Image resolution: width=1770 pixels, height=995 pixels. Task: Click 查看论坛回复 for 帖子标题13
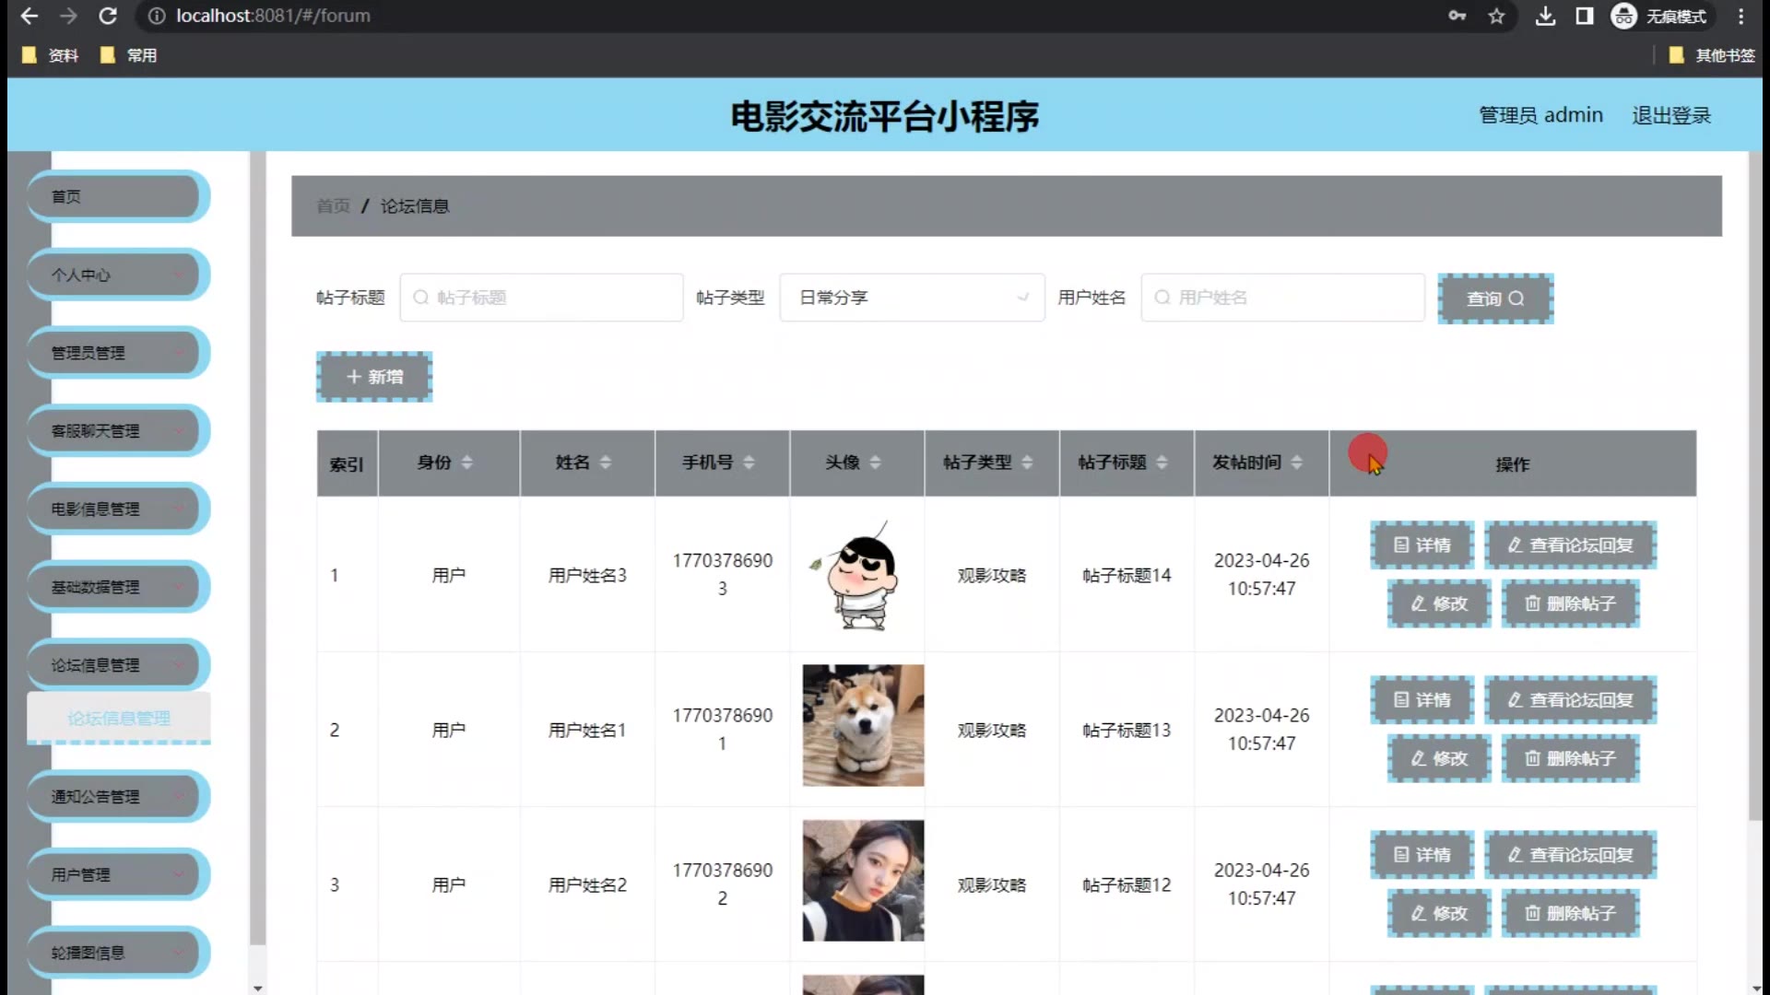1571,700
